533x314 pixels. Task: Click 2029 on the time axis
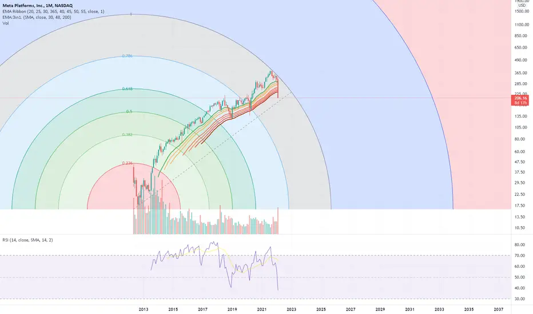[x=380, y=309]
